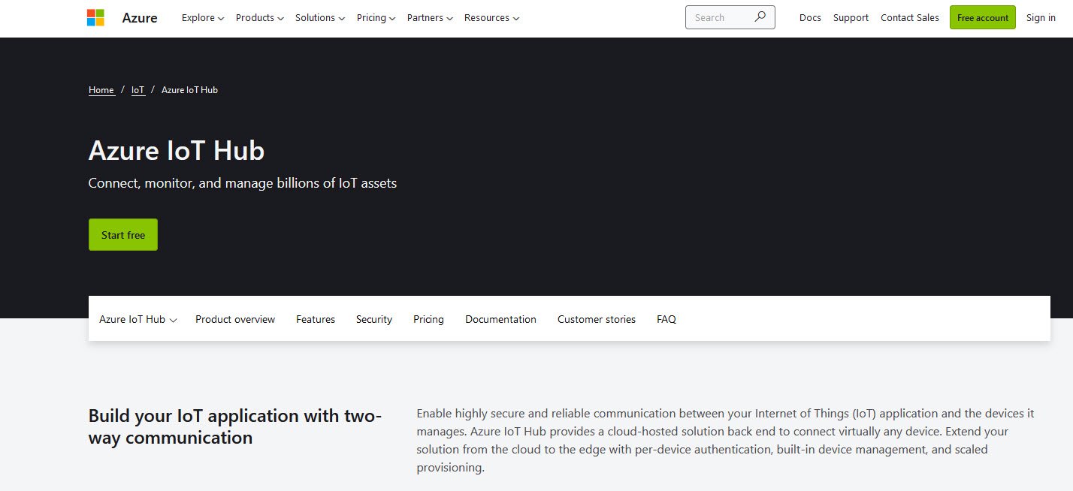1073x491 pixels.
Task: Open the Azure home brand link
Action: pos(140,17)
